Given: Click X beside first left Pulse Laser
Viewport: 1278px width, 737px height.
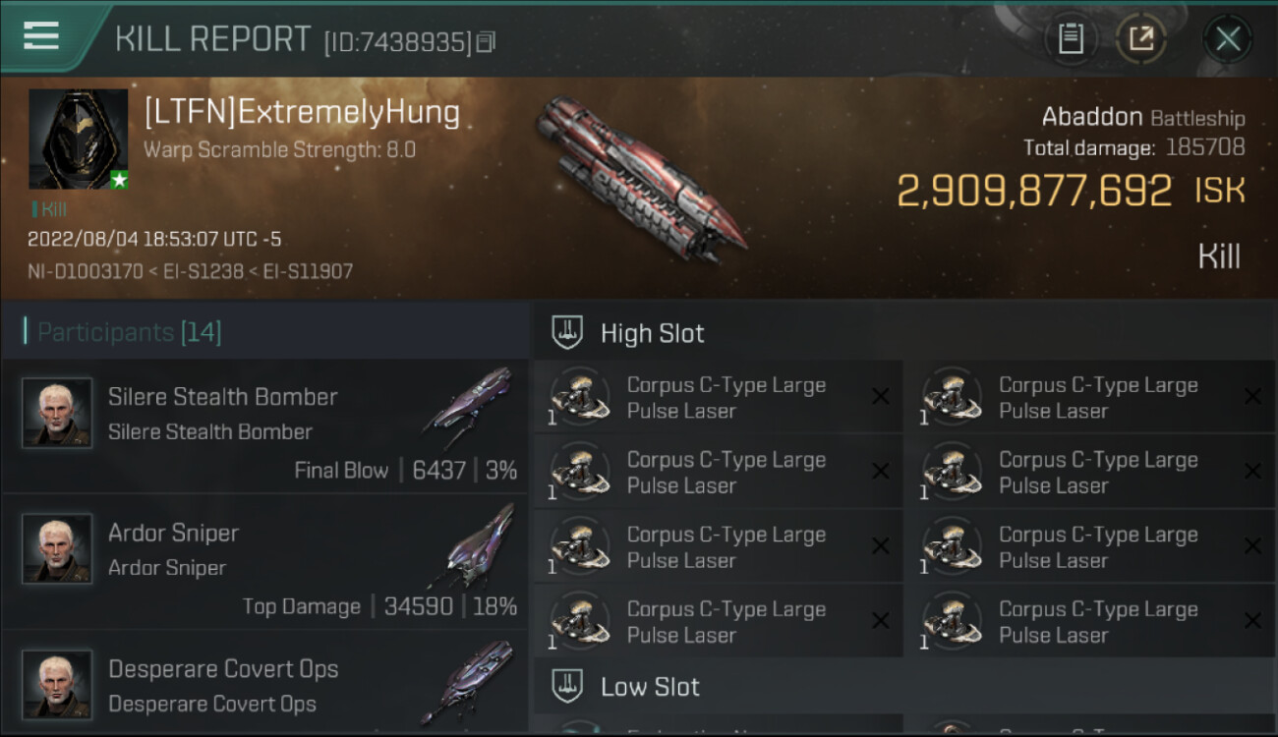Looking at the screenshot, I should pyautogui.click(x=880, y=396).
